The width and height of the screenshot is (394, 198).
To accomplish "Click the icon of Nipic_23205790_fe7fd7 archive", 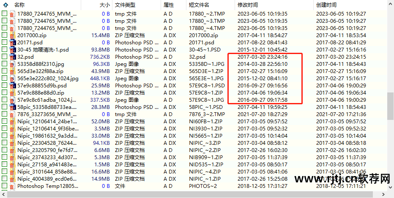I will 12,150.
